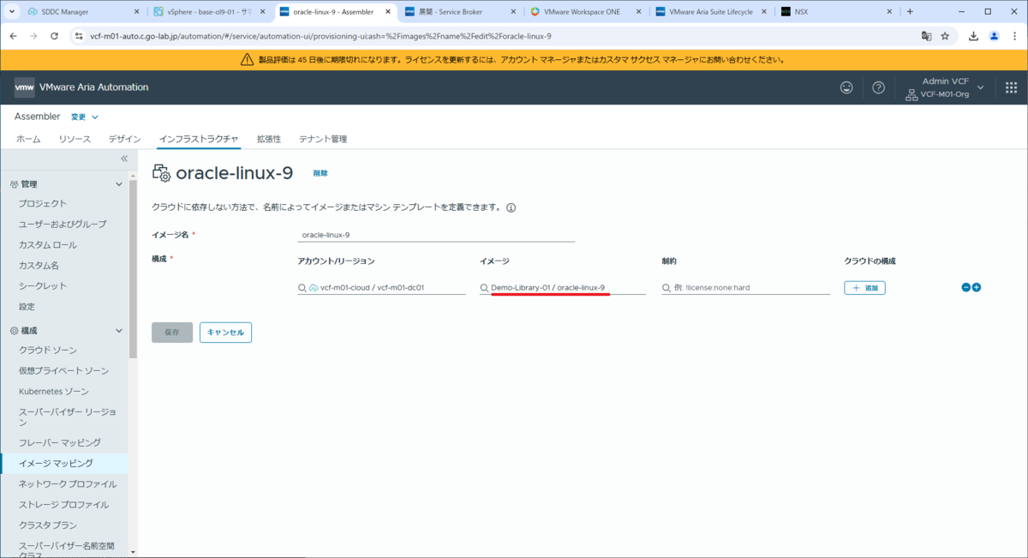The height and width of the screenshot is (558, 1028).
Task: Click the Demo-Library-01 / oracle-linux-9 image field
Action: pos(563,288)
